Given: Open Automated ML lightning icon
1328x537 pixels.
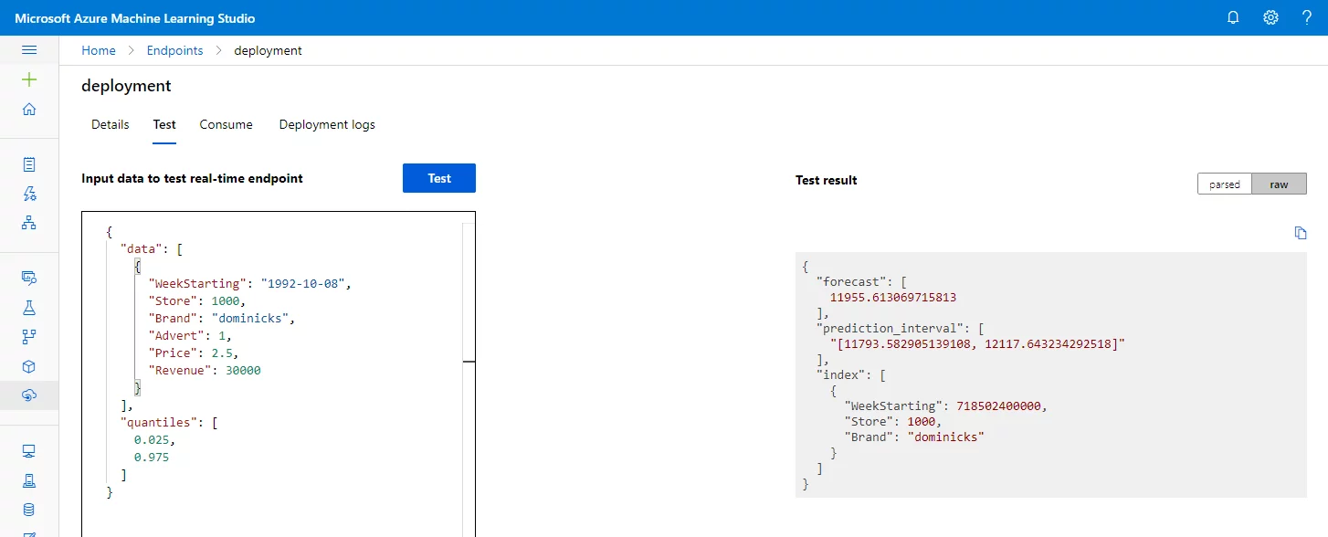Looking at the screenshot, I should coord(29,194).
